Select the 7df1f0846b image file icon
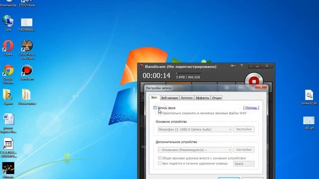This screenshot has height=179, width=319. click(26, 24)
